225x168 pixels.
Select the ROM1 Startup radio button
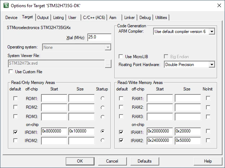click(103, 98)
